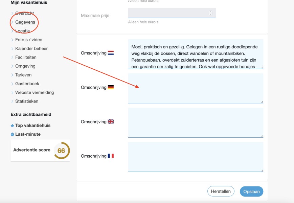Click the star icon beside Top vakantiehuis
The height and width of the screenshot is (203, 294).
click(x=13, y=126)
